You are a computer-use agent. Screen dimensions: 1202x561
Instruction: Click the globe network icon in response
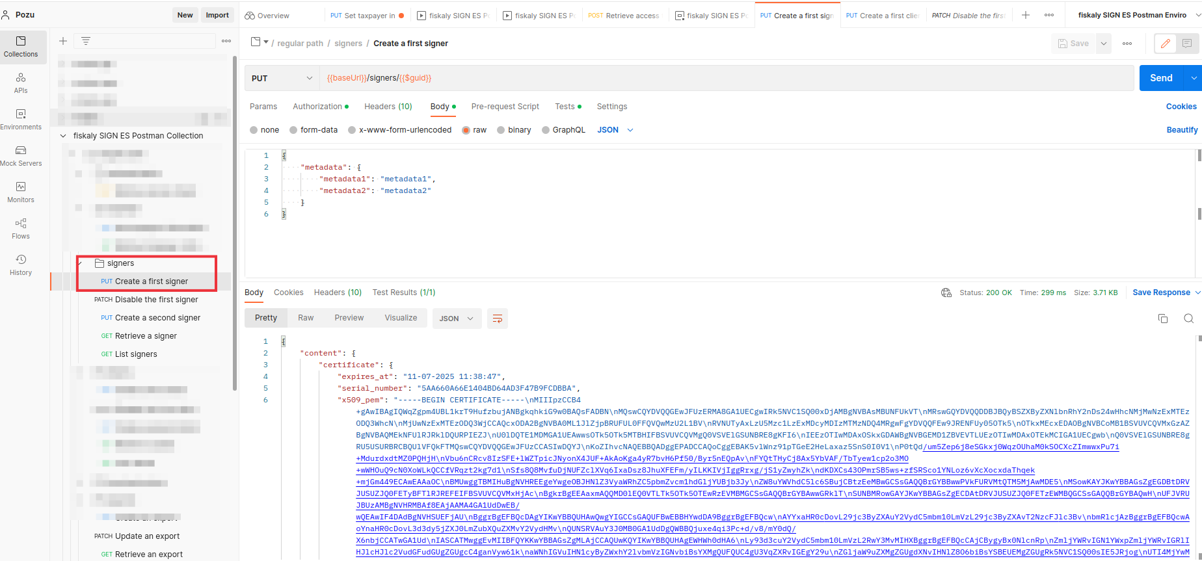pyautogui.click(x=946, y=293)
